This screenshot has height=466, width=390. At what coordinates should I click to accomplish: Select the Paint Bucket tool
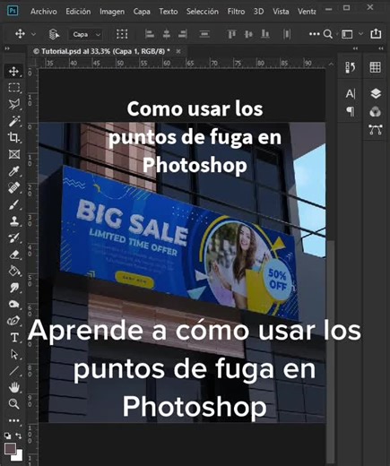[x=14, y=271]
